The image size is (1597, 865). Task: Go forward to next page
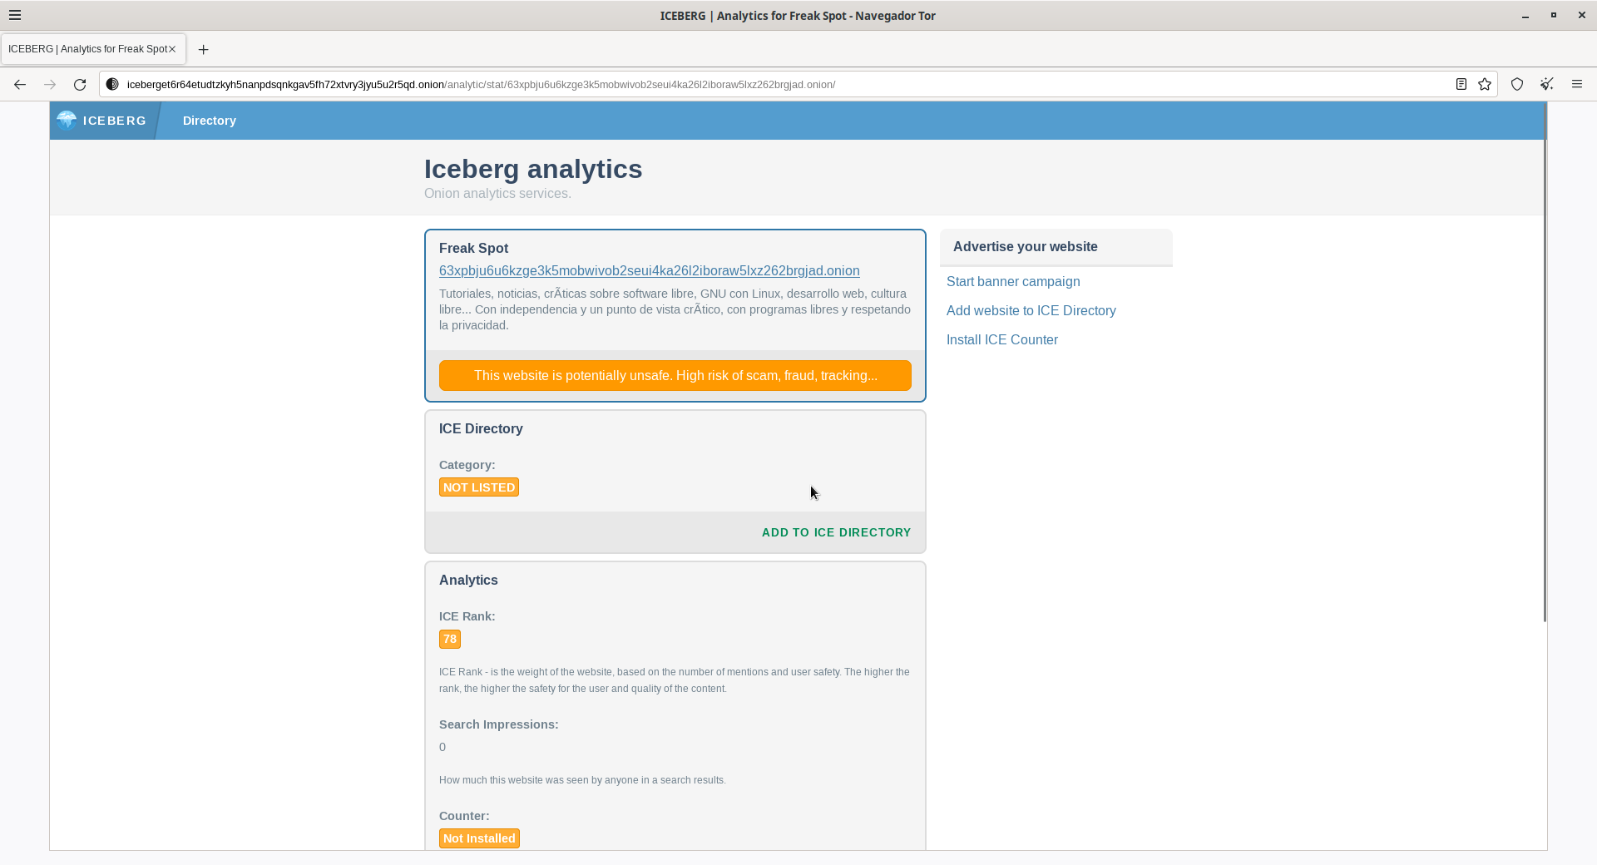[x=50, y=84]
